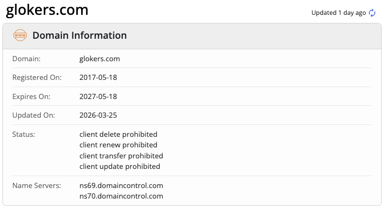
Task: Click the Expires On label
Action: click(31, 96)
